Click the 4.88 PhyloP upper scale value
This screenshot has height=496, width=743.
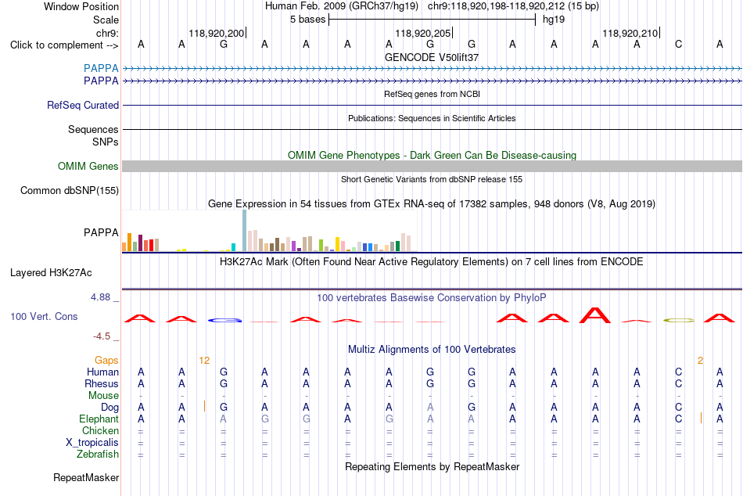(x=100, y=297)
